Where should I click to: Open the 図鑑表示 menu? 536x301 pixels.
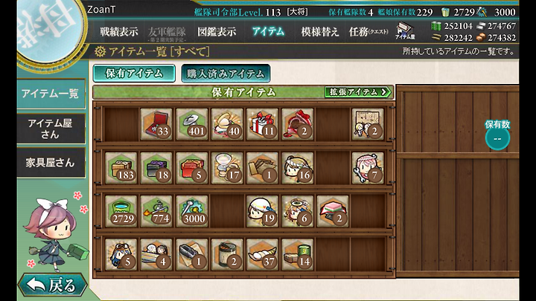point(217,32)
